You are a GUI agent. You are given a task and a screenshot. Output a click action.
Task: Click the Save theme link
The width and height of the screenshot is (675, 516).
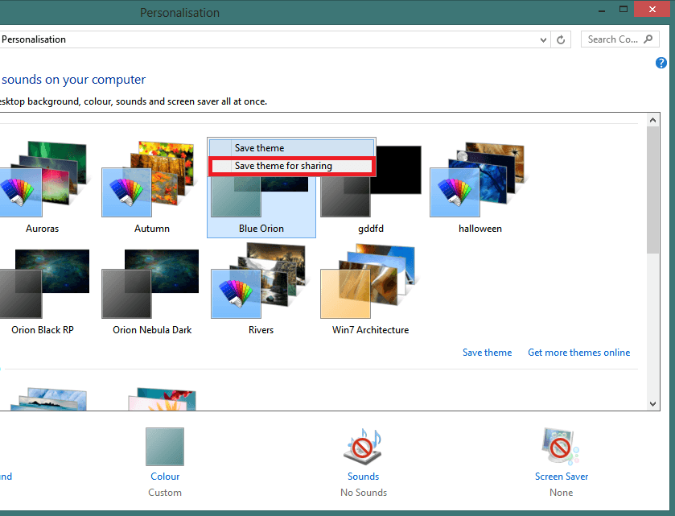point(487,353)
